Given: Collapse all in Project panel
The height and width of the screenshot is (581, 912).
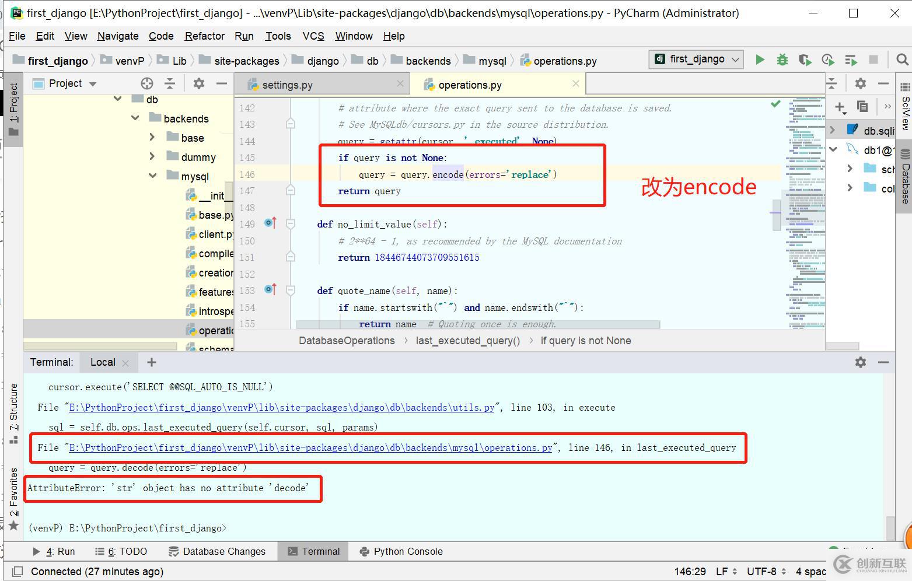Looking at the screenshot, I should tap(170, 83).
